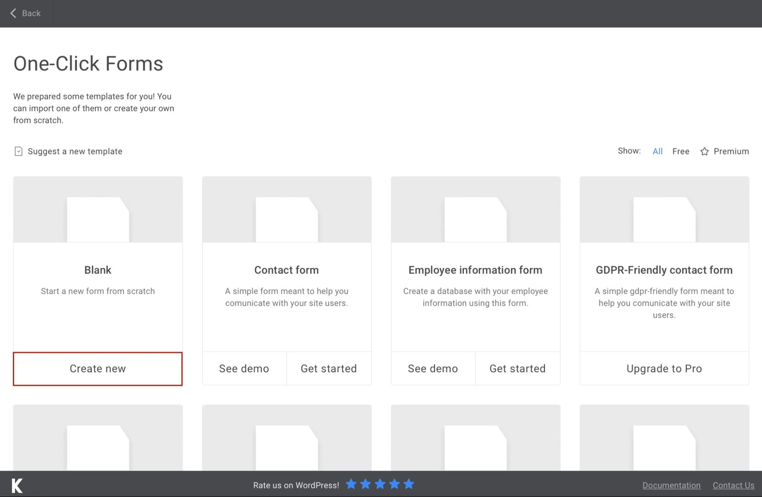
Task: Click Upgrade to Pro on GDPR-Friendly contact form
Action: [x=664, y=368]
